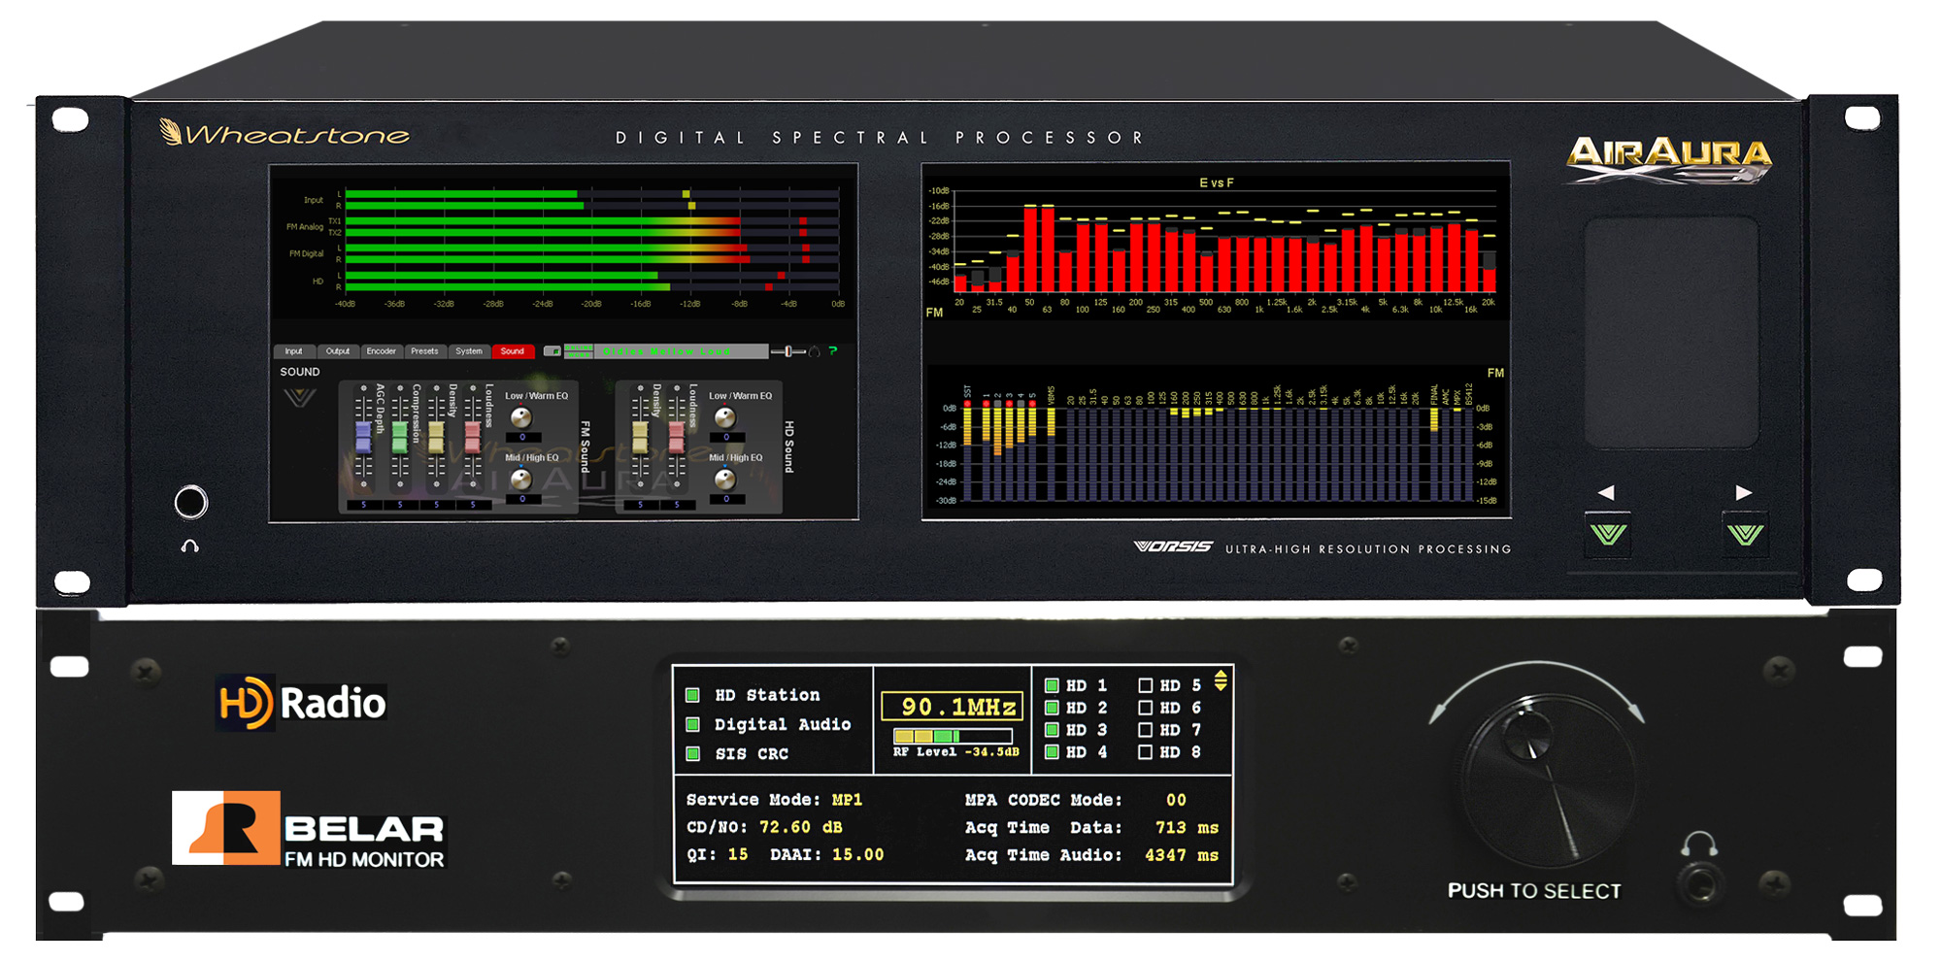Click the Vorsis V logo under SOUND

coord(300,398)
